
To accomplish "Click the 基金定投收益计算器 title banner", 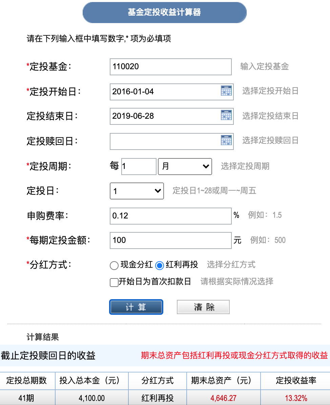I will (x=165, y=13).
